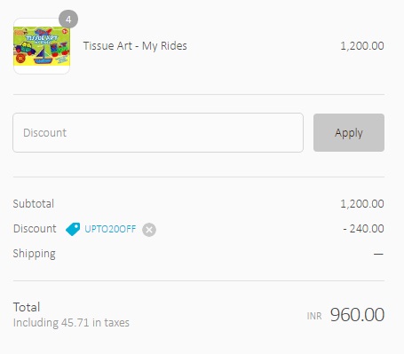Click the Shipping label
The width and height of the screenshot is (404, 354).
click(x=34, y=254)
